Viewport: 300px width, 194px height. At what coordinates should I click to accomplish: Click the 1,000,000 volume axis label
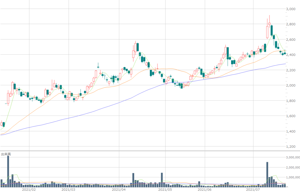[x=293, y=177]
